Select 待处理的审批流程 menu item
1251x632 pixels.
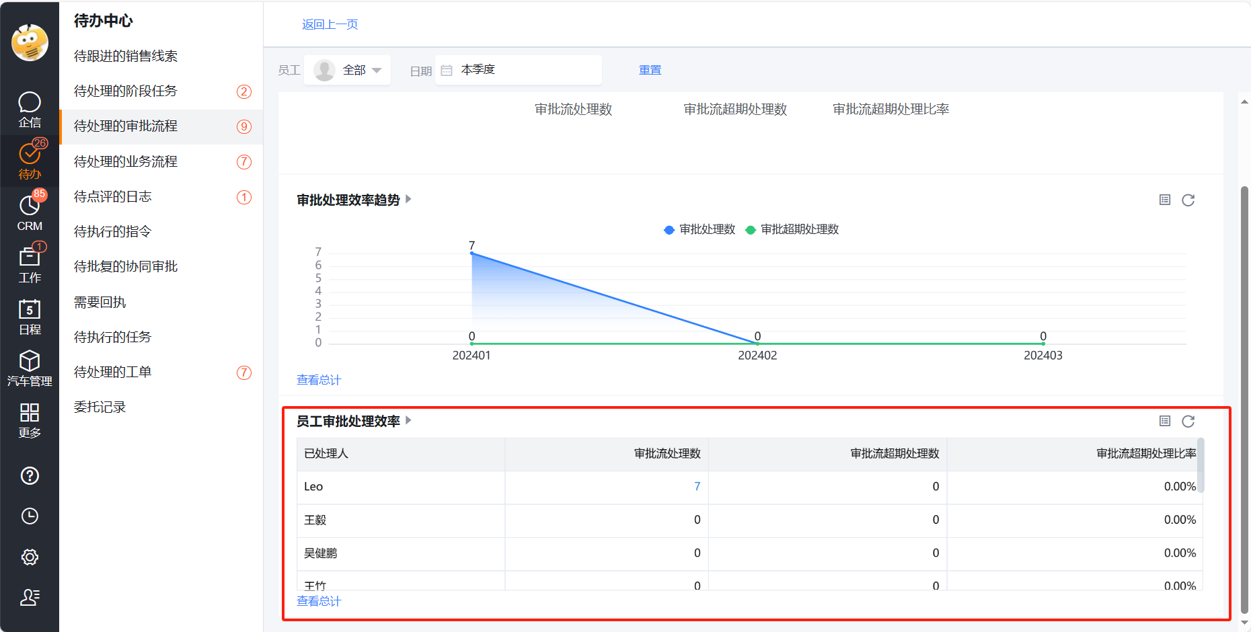[x=161, y=126]
